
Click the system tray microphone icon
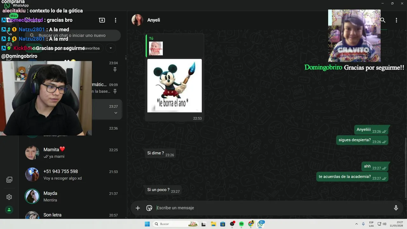tap(363, 224)
